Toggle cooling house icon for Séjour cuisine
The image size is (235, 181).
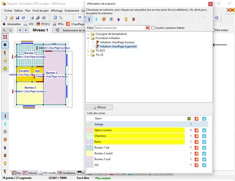pos(204,130)
